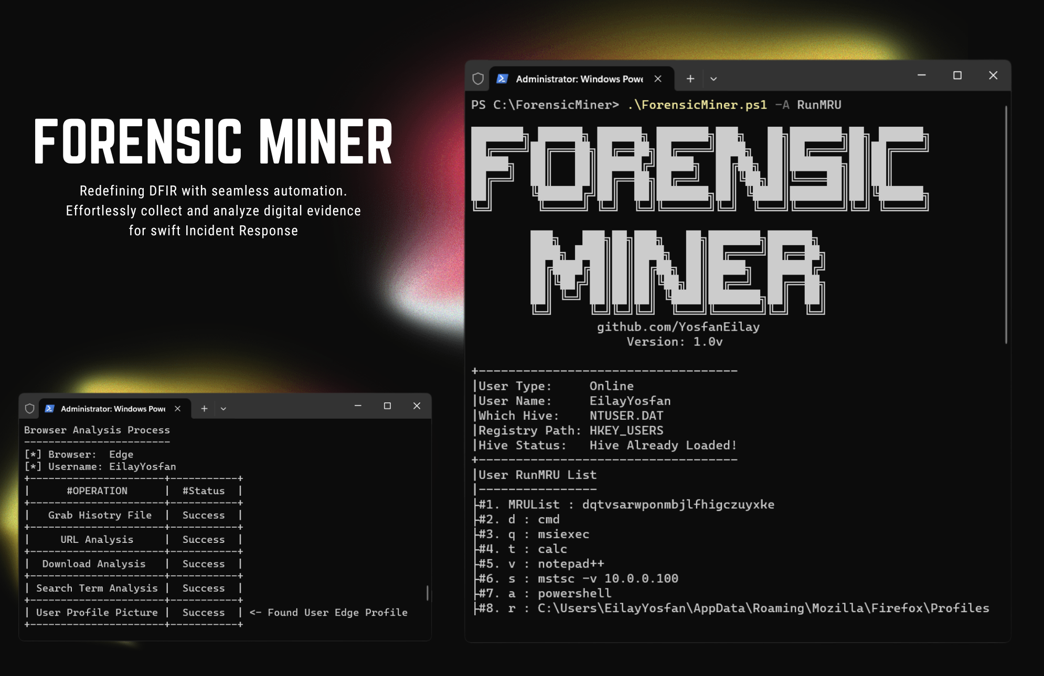The height and width of the screenshot is (676, 1044).
Task: Minimize the Browser Analysis terminal window
Action: (358, 406)
